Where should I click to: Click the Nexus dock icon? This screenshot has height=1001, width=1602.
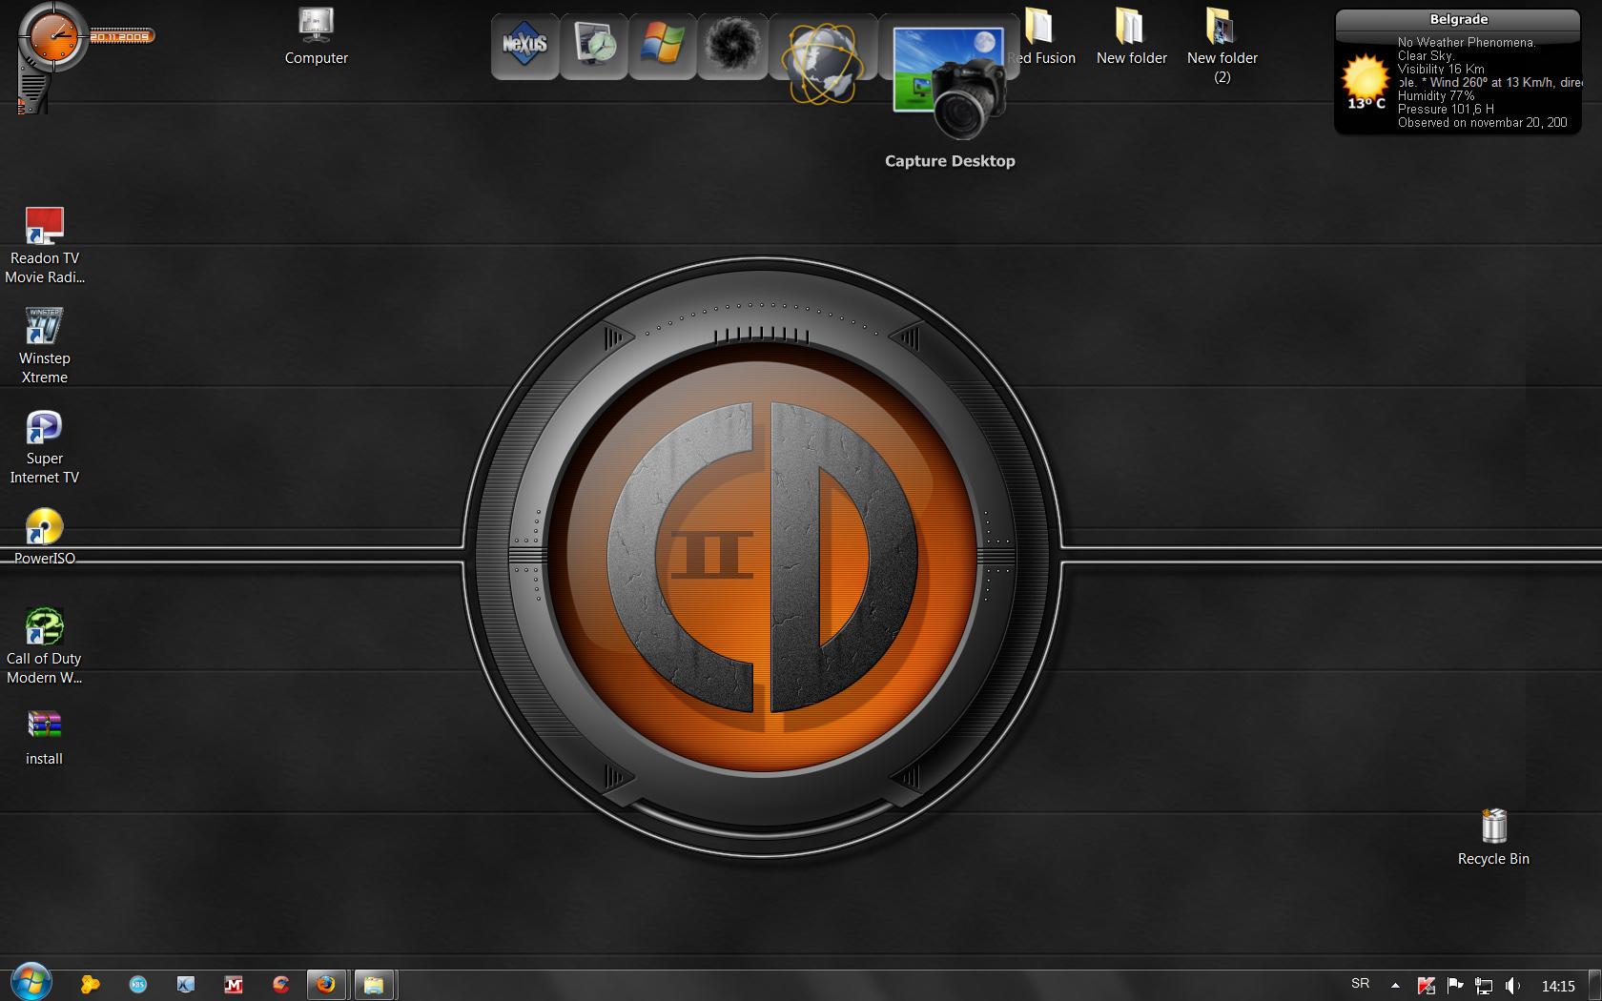[524, 46]
